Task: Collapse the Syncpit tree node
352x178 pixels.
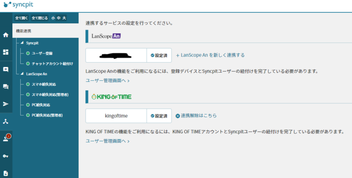Action: coord(22,43)
